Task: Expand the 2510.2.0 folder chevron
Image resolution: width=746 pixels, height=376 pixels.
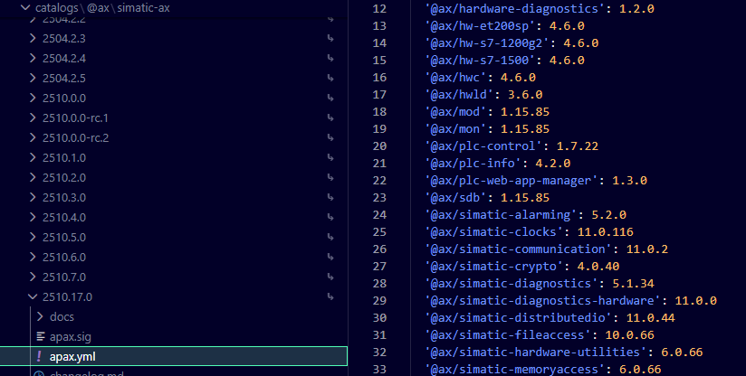Action: pyautogui.click(x=33, y=177)
